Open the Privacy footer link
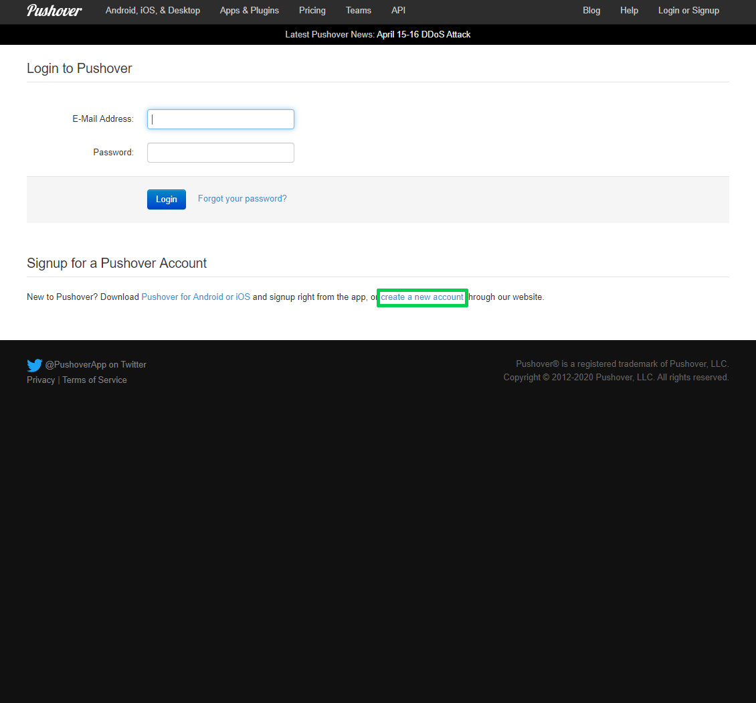The height and width of the screenshot is (703, 756). click(x=41, y=380)
